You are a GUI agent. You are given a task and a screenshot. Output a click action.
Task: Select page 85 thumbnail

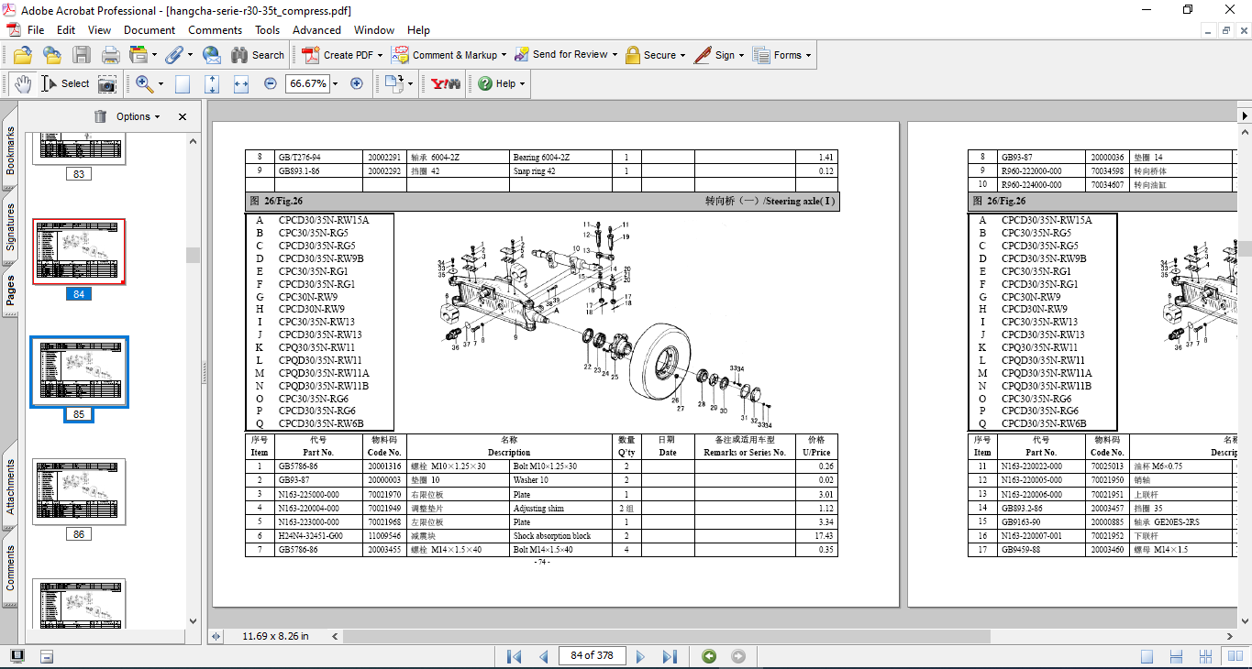tap(79, 371)
